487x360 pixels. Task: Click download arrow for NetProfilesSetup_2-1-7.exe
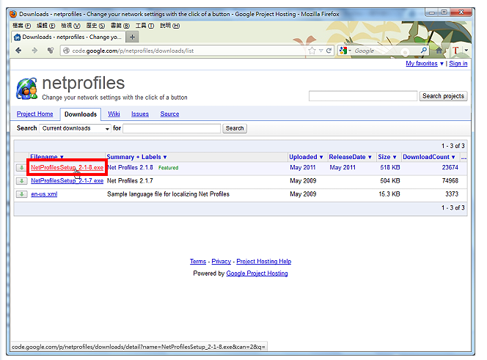click(x=21, y=181)
